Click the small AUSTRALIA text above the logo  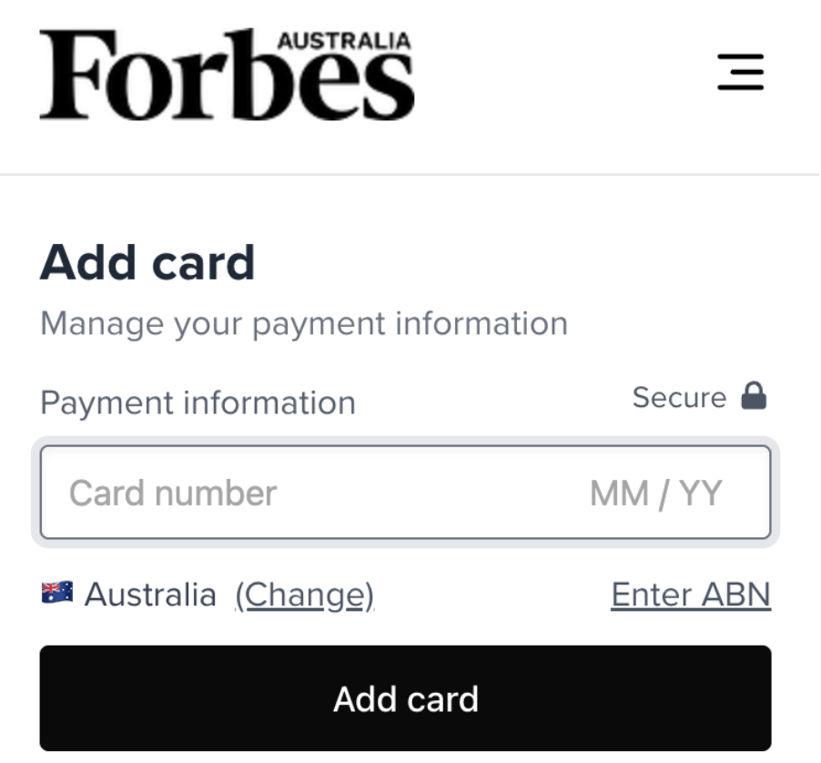344,40
